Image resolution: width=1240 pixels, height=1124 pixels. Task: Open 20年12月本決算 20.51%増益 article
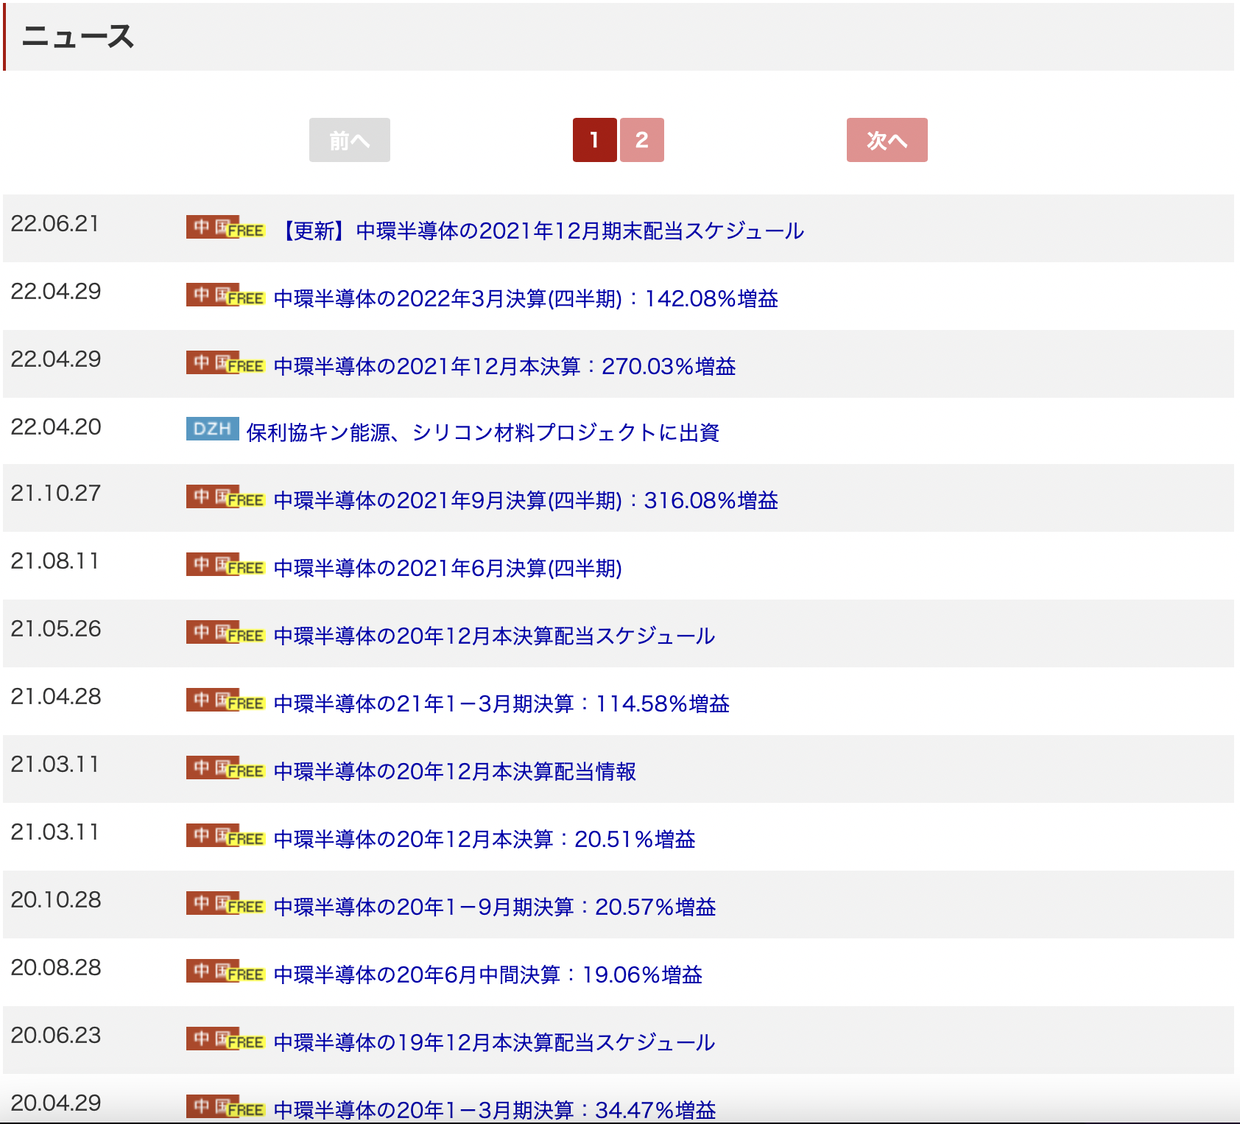(485, 839)
